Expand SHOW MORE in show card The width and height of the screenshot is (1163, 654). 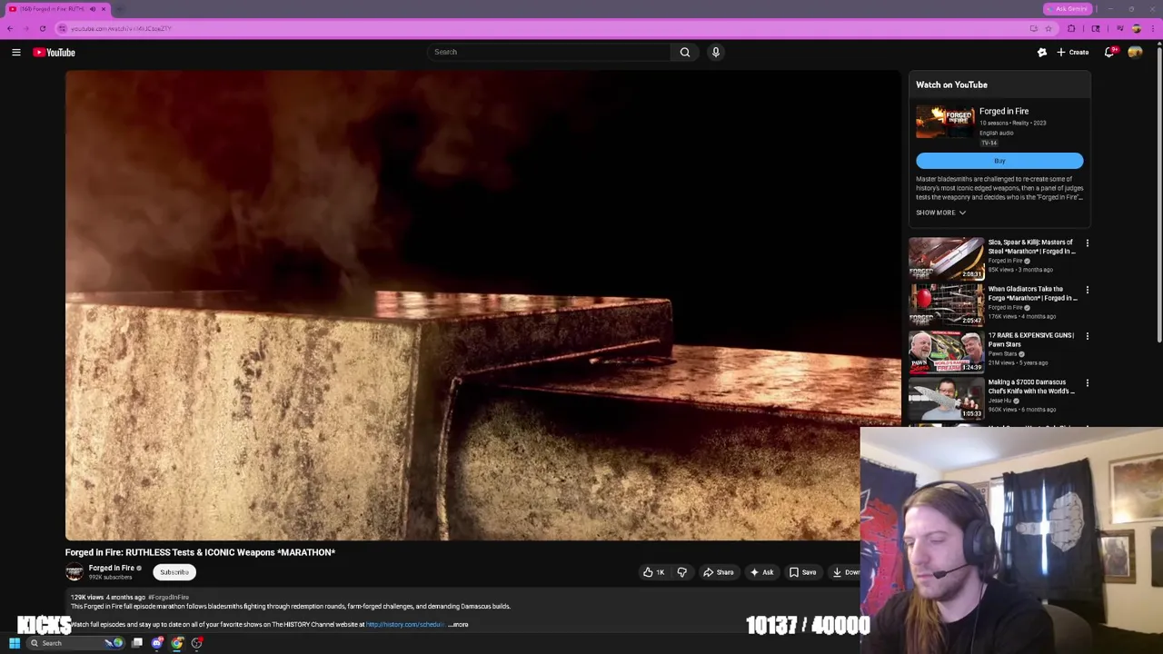pos(940,213)
